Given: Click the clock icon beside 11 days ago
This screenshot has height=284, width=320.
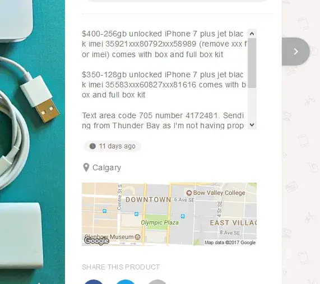Looking at the screenshot, I should point(92,146).
